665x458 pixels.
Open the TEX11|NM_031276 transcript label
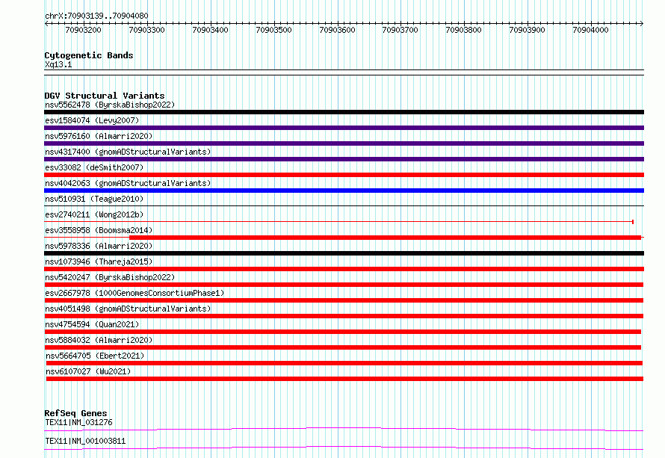coord(79,422)
